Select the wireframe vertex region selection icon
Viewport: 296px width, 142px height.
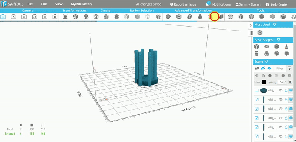click(148, 17)
